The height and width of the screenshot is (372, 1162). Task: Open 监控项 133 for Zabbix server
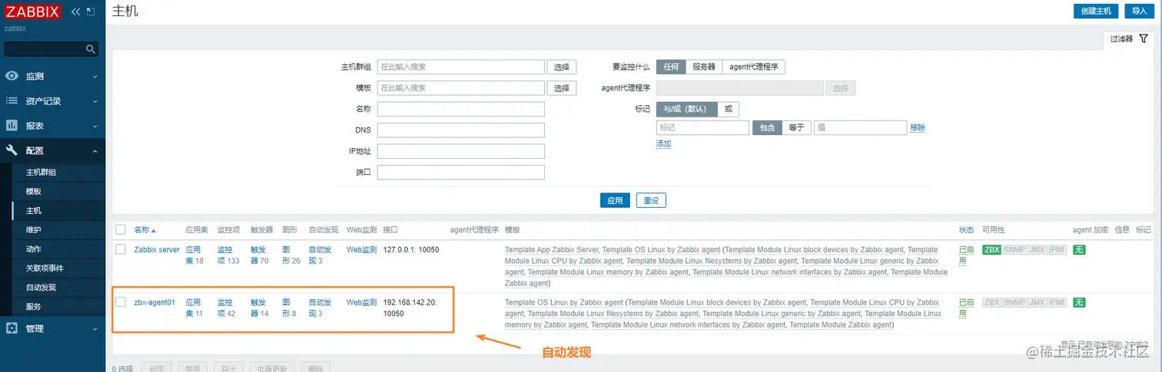[228, 255]
